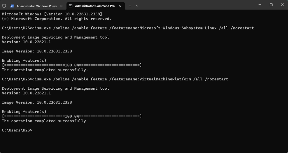288x153 pixels.
Task: Click the first 'Deployment Image Servicing' line
Action: point(55,37)
